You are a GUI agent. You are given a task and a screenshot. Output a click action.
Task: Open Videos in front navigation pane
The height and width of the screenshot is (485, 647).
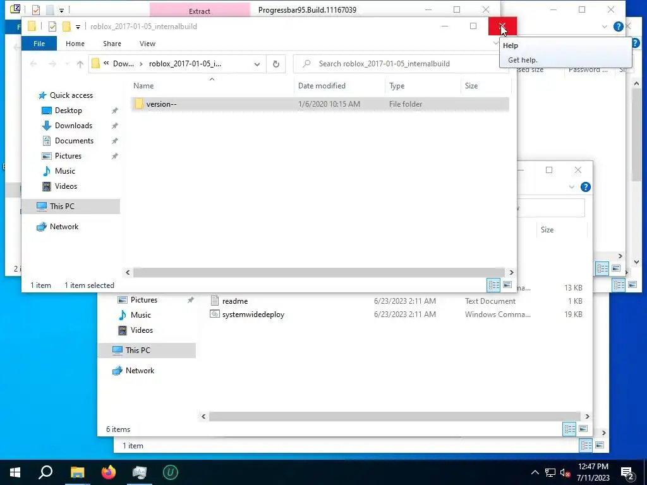click(x=66, y=186)
